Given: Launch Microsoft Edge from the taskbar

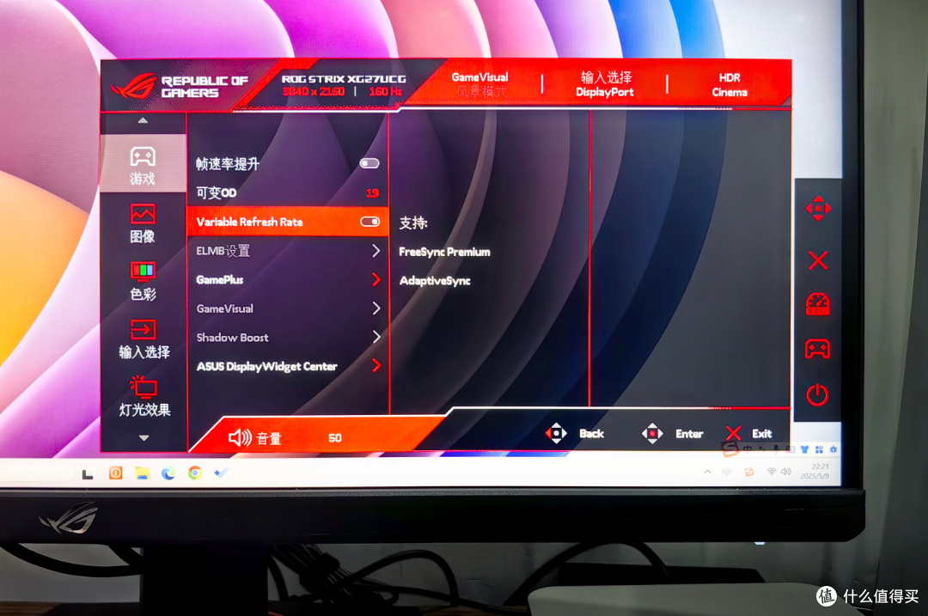Looking at the screenshot, I should coord(168,473).
